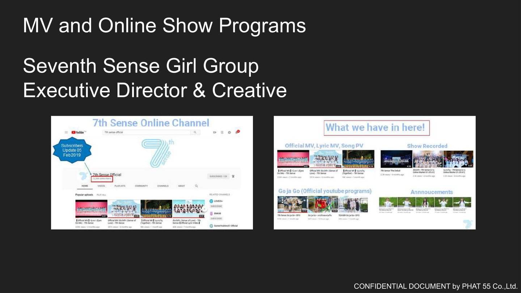The height and width of the screenshot is (293, 521).
Task: Click PLAY ALL next to Popular uploads
Action: pyautogui.click(x=101, y=195)
